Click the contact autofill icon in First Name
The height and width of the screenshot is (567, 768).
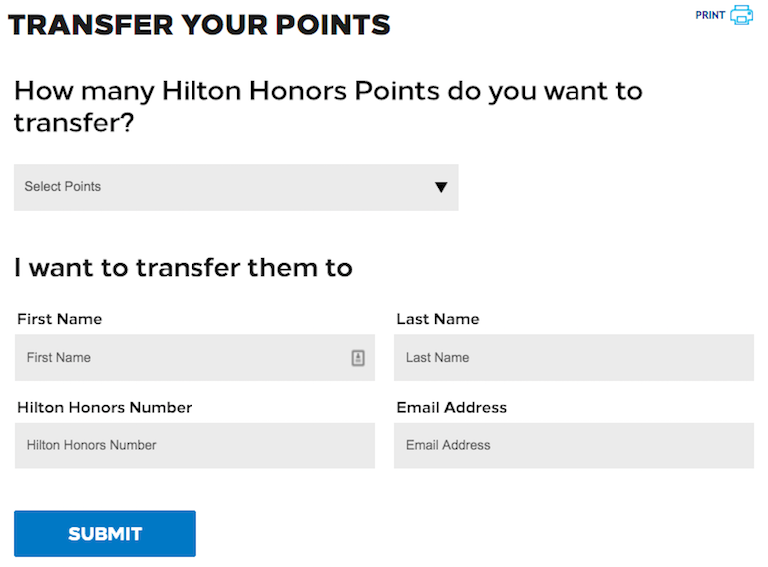click(x=358, y=358)
